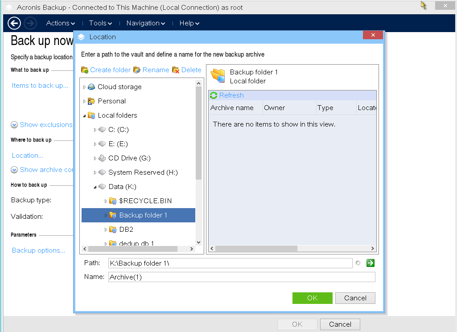457x332 pixels.
Task: Click the Rename pencil icon
Action: [x=137, y=70]
